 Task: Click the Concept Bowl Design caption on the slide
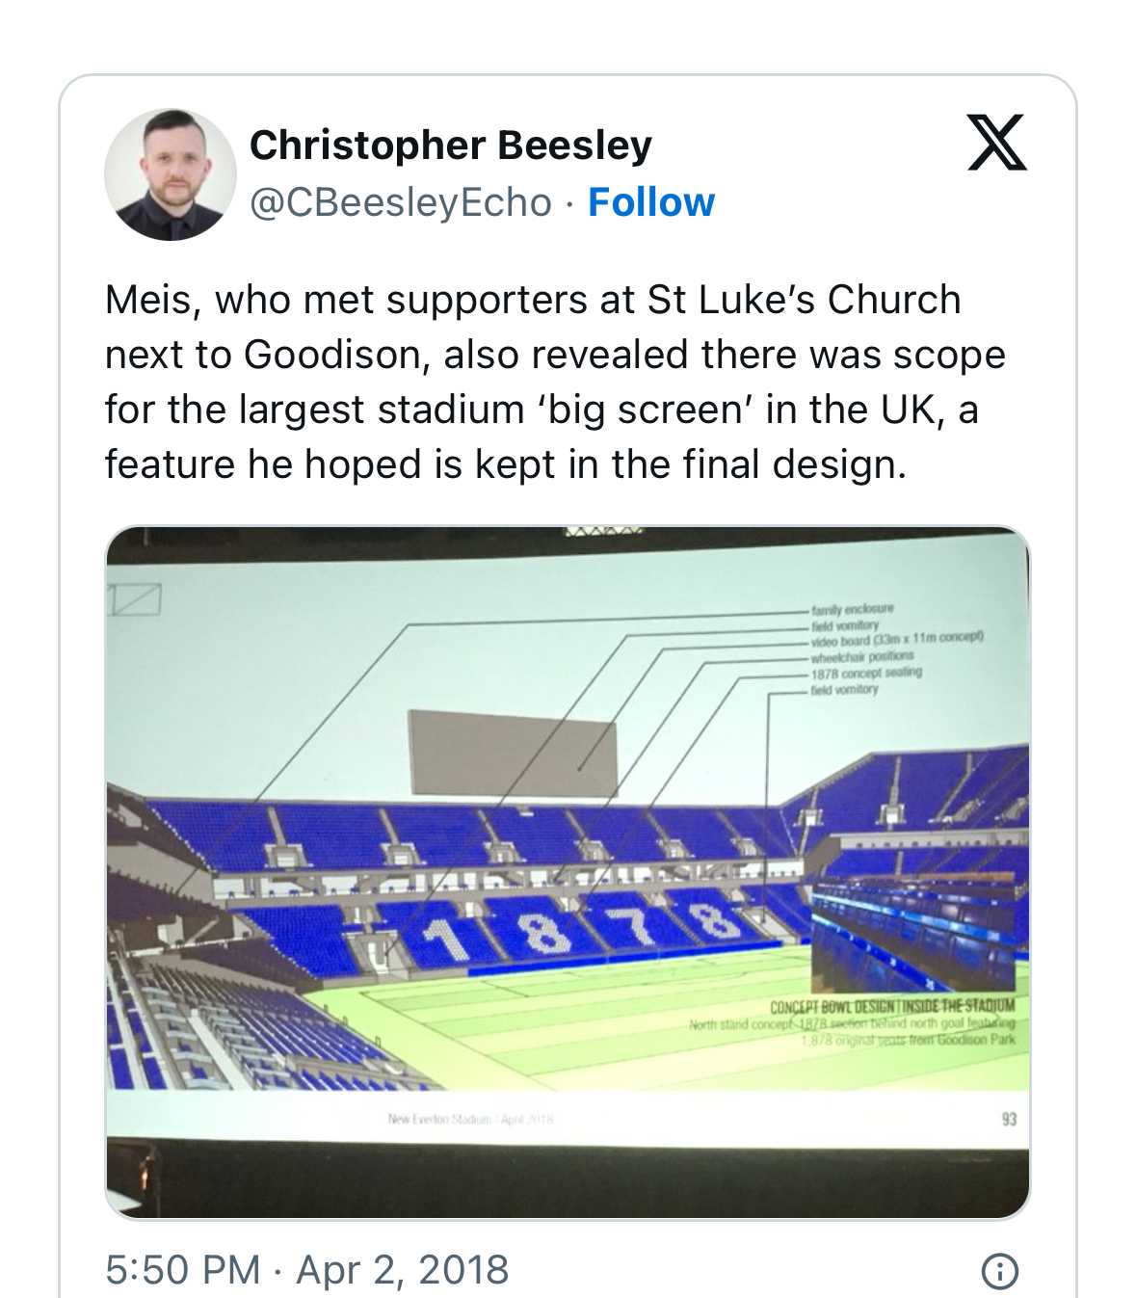pyautogui.click(x=891, y=1006)
